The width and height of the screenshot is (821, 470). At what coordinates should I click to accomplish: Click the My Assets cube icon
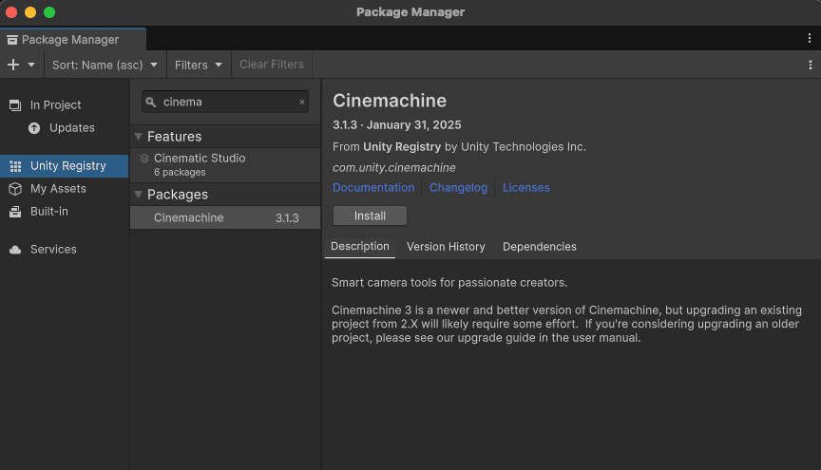(x=15, y=189)
